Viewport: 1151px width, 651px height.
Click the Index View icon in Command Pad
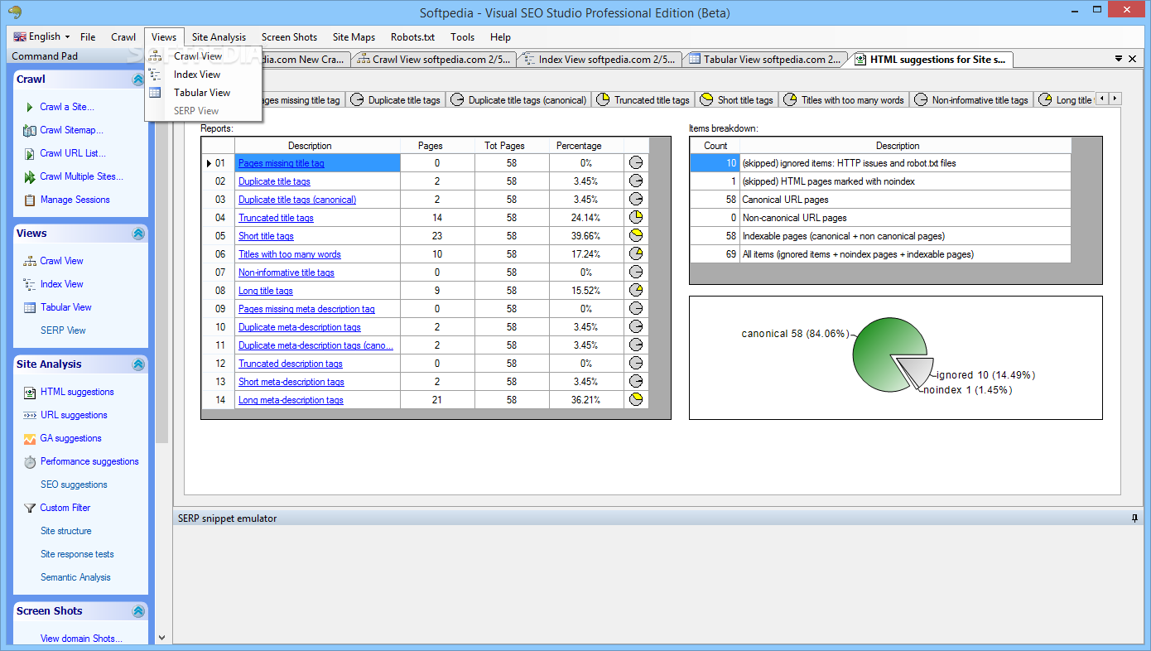click(30, 284)
